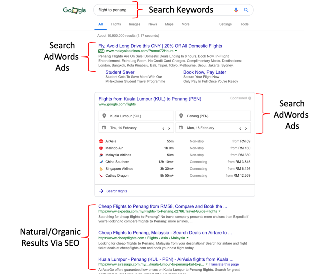Switch to the Maps tab
The height and width of the screenshot is (277, 327).
coord(169,24)
